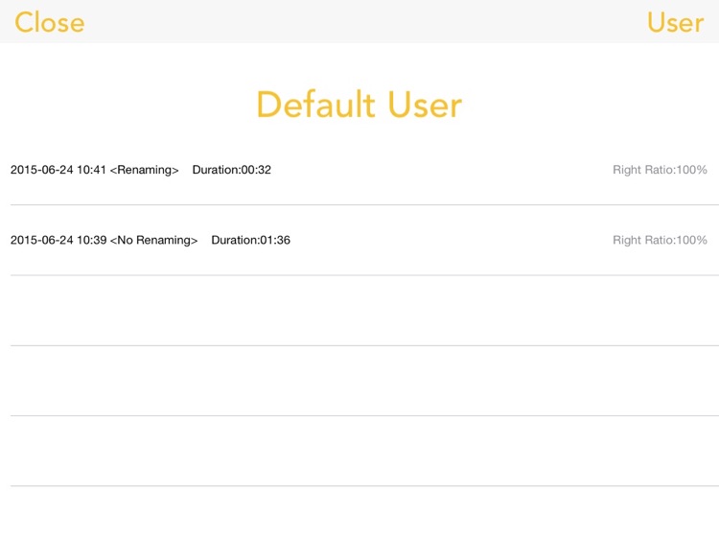
Task: Click the <No Renaming> mode label
Action: pos(153,240)
